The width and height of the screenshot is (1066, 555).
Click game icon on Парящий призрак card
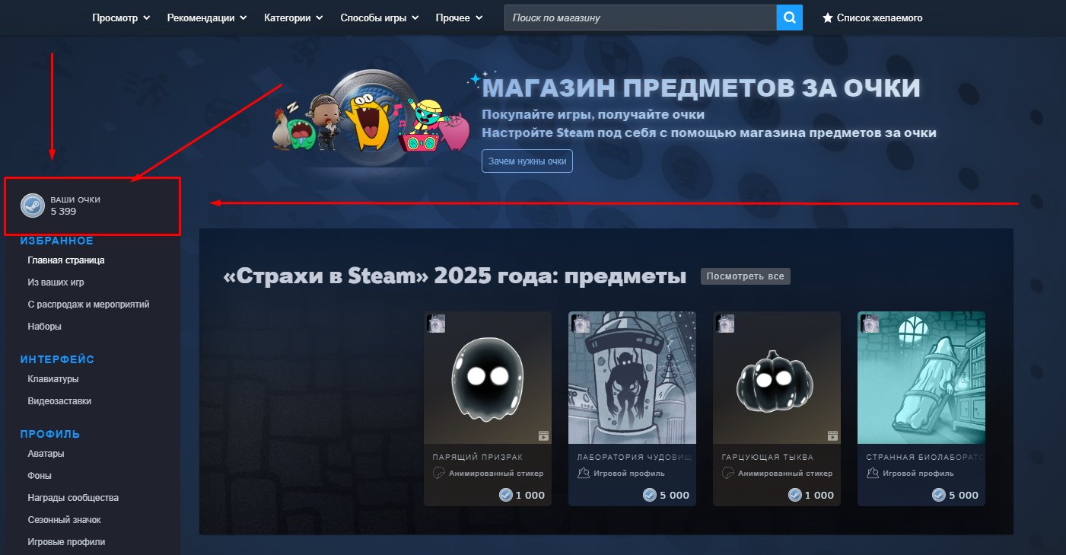pos(436,324)
